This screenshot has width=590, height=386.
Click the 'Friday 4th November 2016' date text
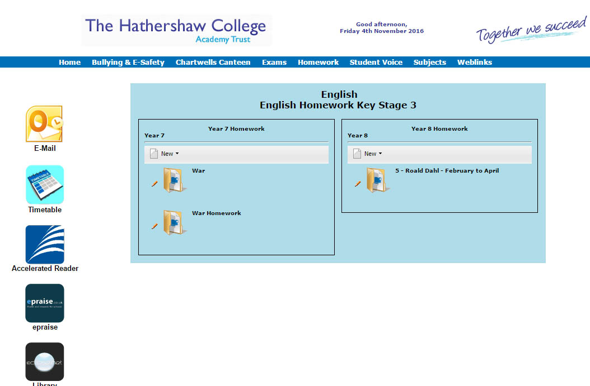tap(382, 31)
